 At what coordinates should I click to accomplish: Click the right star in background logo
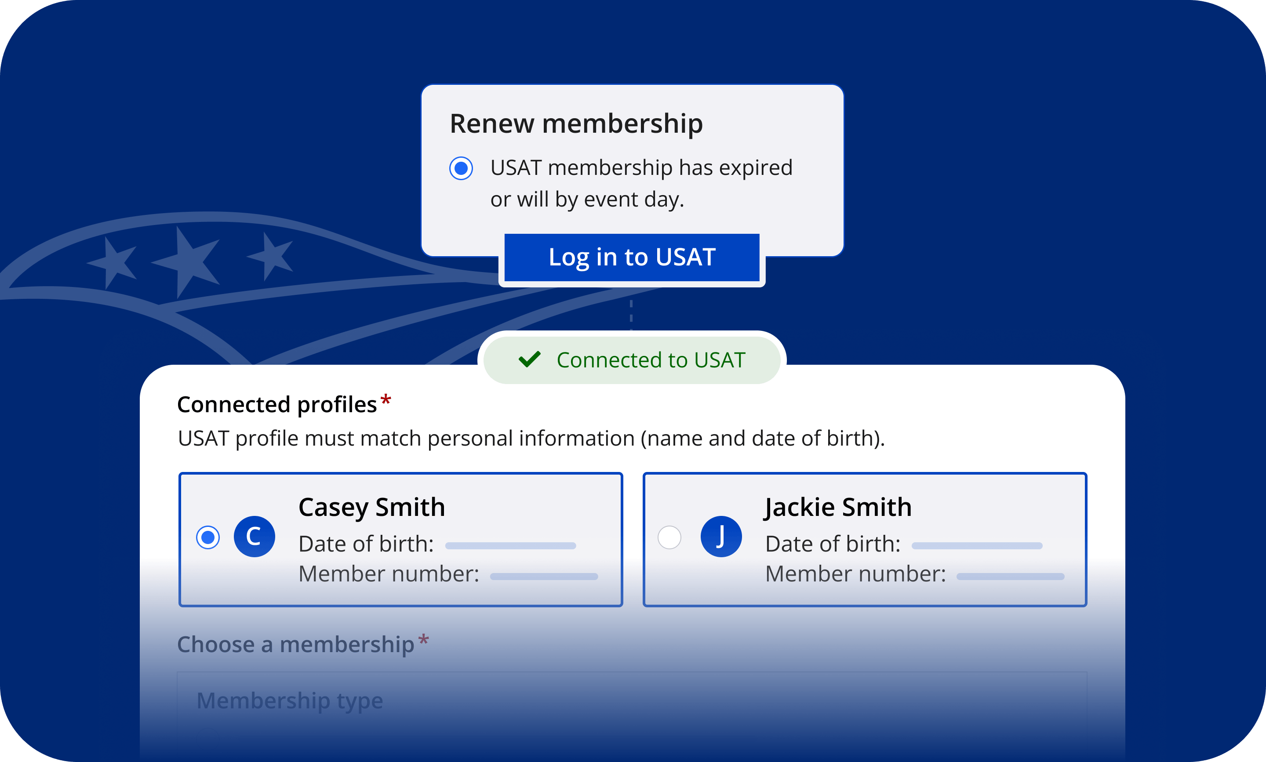(x=271, y=256)
